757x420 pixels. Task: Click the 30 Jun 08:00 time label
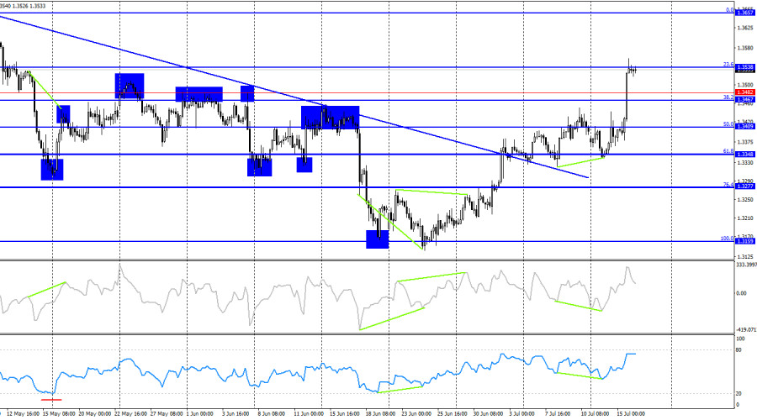point(489,414)
